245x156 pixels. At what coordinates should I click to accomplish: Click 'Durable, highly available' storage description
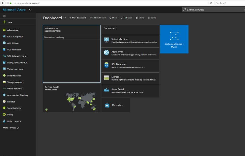click(x=133, y=80)
